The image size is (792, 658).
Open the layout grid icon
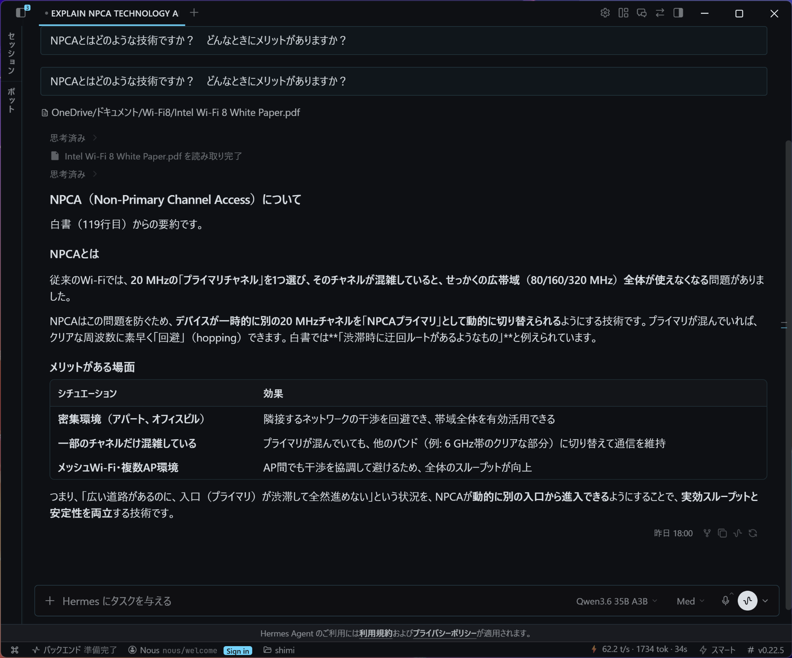coord(623,13)
